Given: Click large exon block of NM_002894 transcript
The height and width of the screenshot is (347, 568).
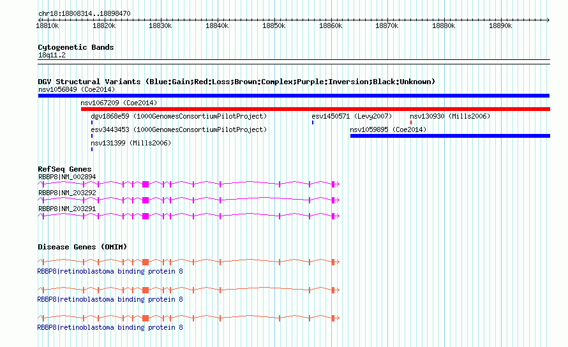Looking at the screenshot, I should (146, 184).
